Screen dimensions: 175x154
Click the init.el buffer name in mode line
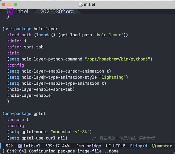click(x=32, y=146)
